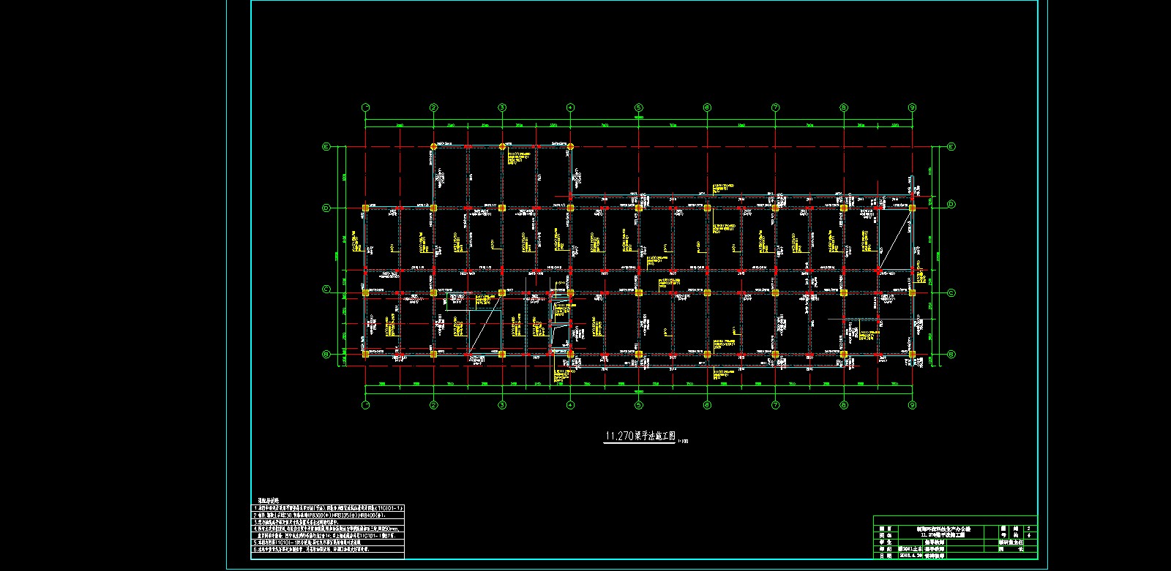This screenshot has height=571, width=1171.
Task: Click note line 6 in the notes table
Action: pos(311,550)
